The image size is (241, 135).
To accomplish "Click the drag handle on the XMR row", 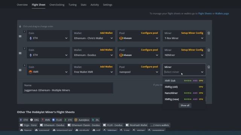I will [x=20, y=70].
